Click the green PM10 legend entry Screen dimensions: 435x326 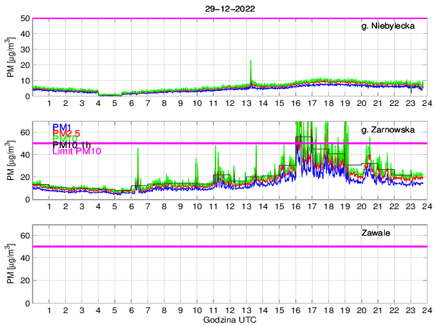[x=64, y=139]
